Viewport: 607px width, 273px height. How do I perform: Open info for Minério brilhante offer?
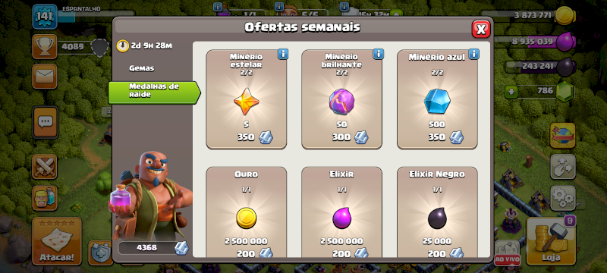click(378, 54)
